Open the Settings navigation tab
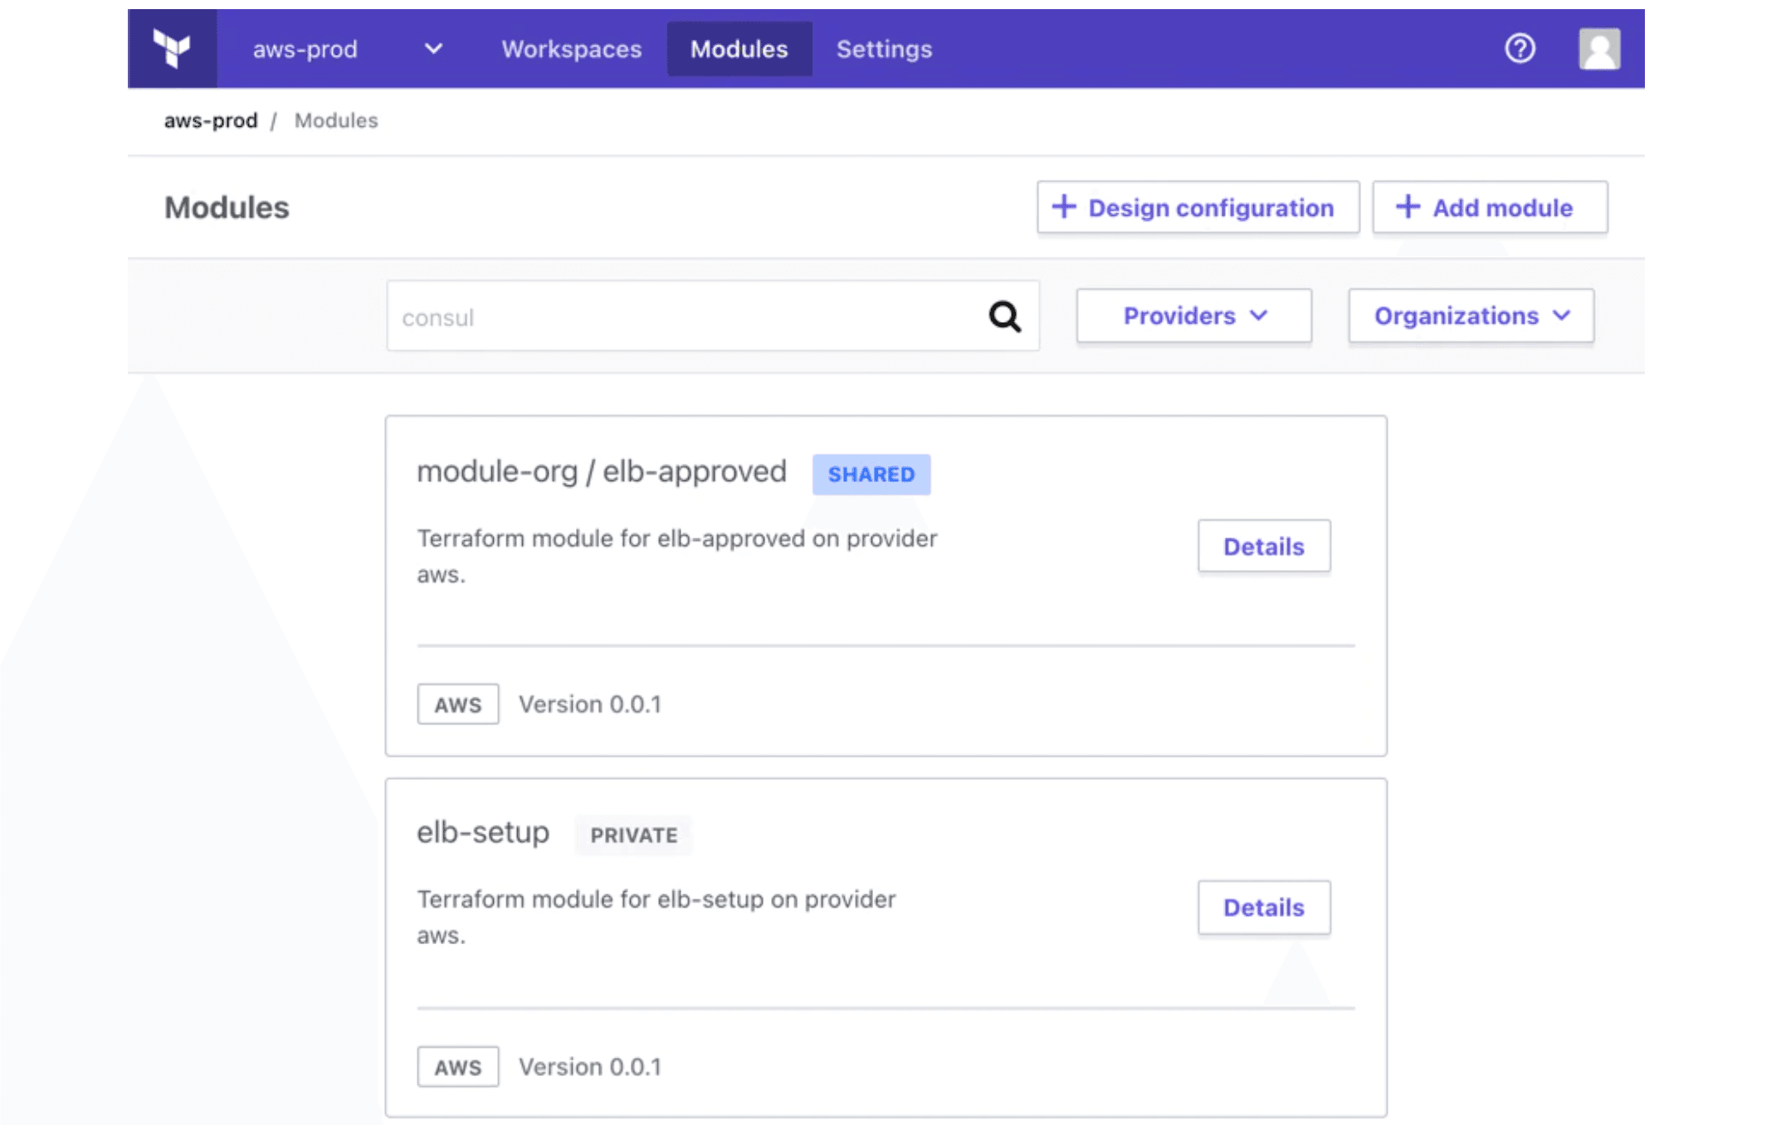This screenshot has height=1125, width=1781. click(884, 49)
